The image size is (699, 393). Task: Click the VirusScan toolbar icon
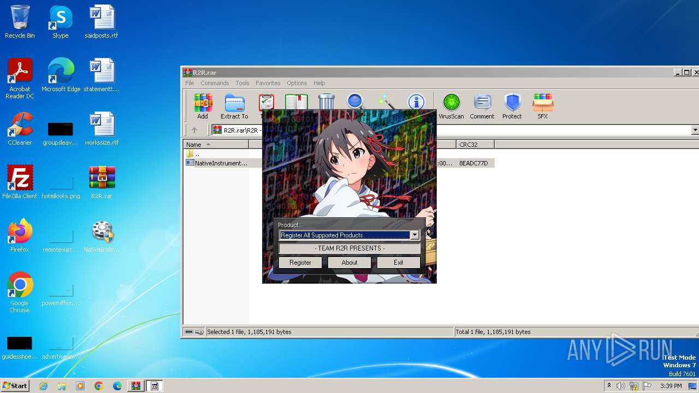451,106
